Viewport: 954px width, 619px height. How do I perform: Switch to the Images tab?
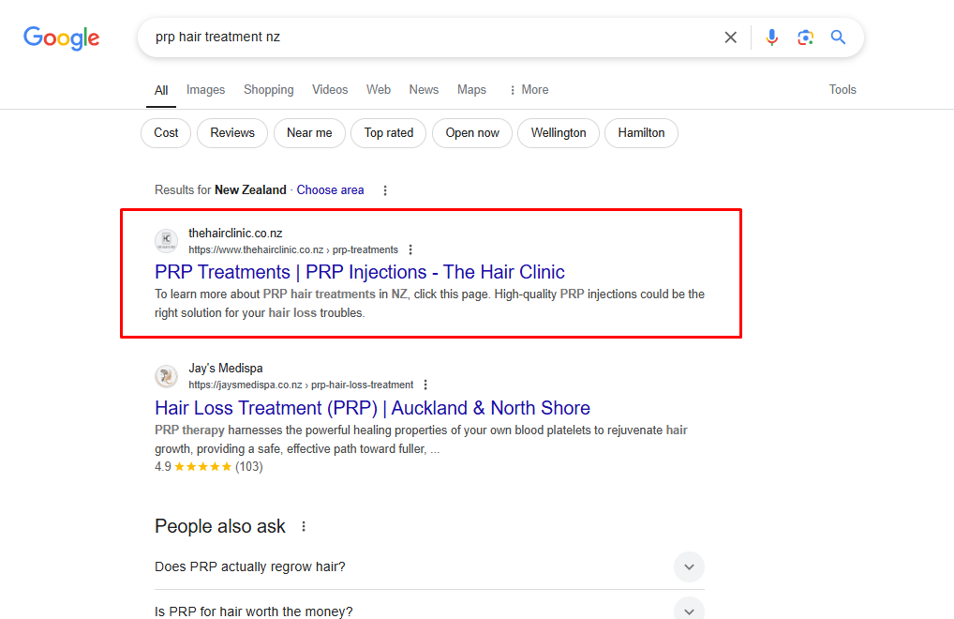[205, 90]
